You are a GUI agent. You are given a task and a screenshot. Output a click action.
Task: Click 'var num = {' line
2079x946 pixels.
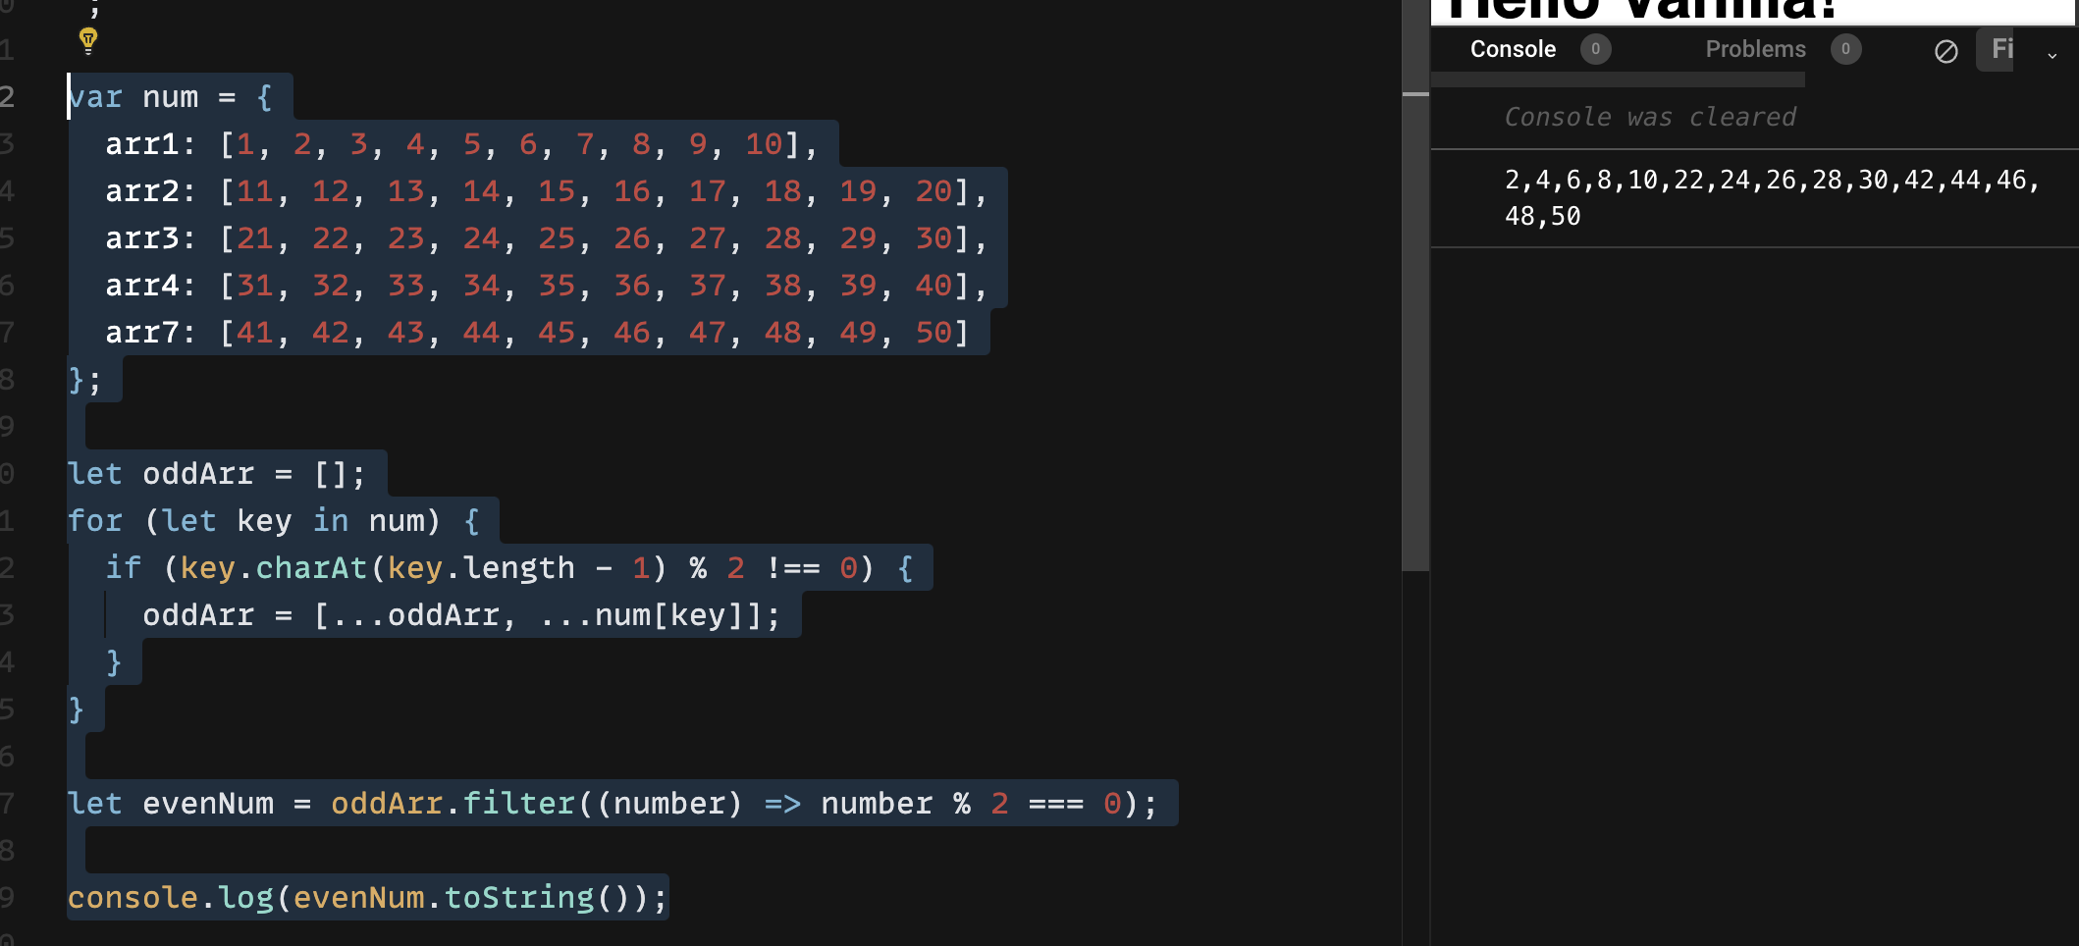tap(170, 97)
